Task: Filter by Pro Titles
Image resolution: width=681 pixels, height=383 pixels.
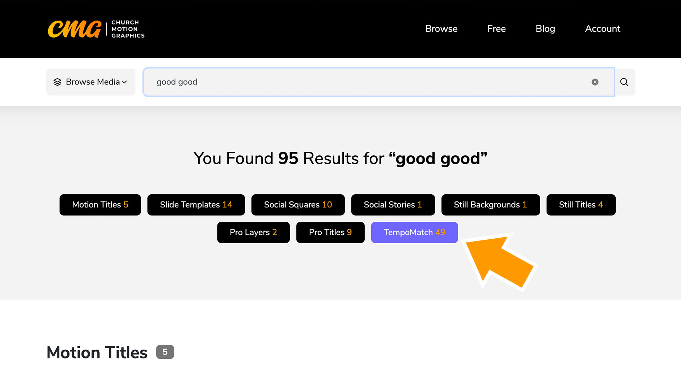Action: point(330,232)
